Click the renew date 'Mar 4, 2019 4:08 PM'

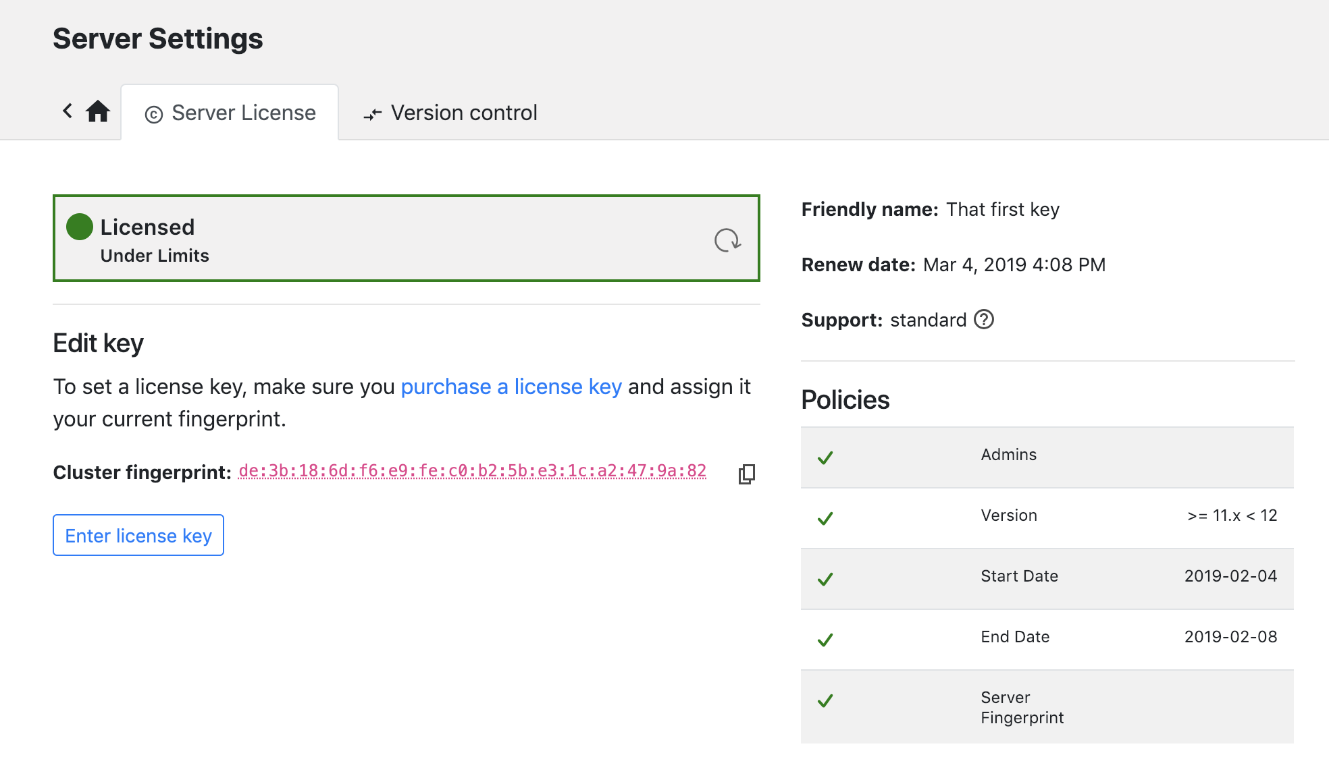(1014, 264)
